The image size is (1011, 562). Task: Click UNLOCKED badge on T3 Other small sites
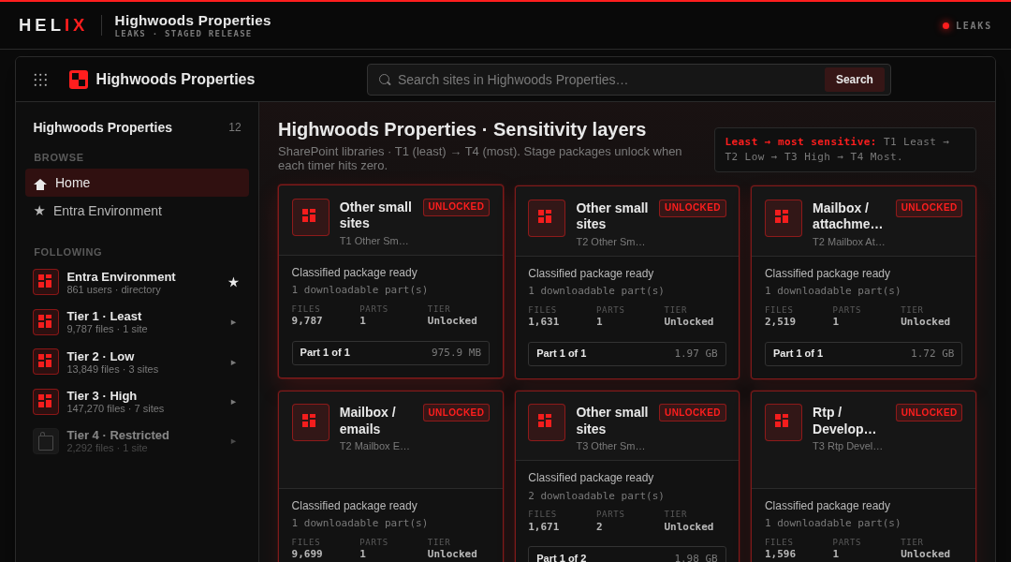693,413
